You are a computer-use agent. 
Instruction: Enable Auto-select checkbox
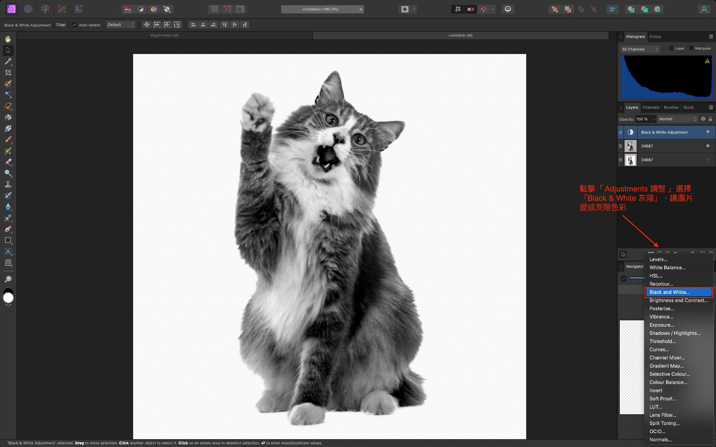tap(75, 25)
